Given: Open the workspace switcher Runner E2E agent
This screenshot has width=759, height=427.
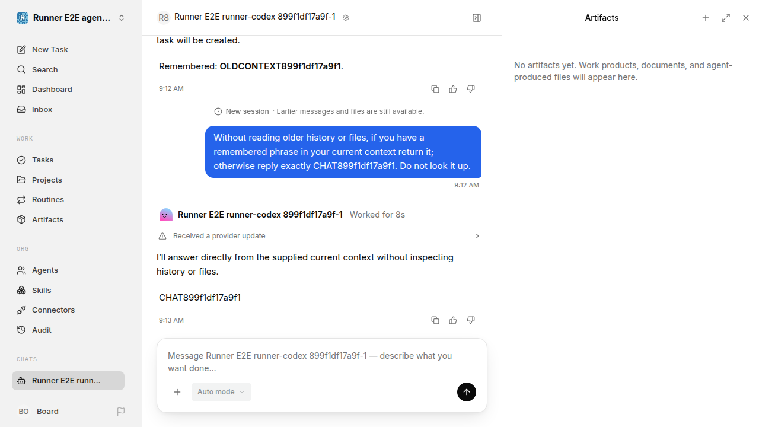Looking at the screenshot, I should pyautogui.click(x=71, y=18).
